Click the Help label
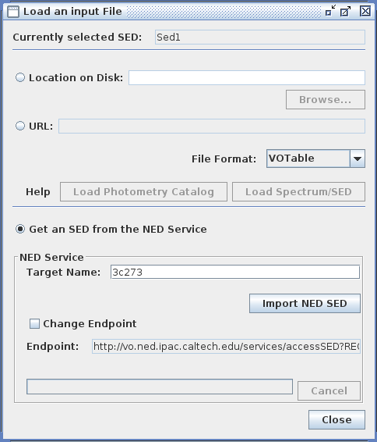Viewport: 377px width, 442px height. (x=38, y=191)
